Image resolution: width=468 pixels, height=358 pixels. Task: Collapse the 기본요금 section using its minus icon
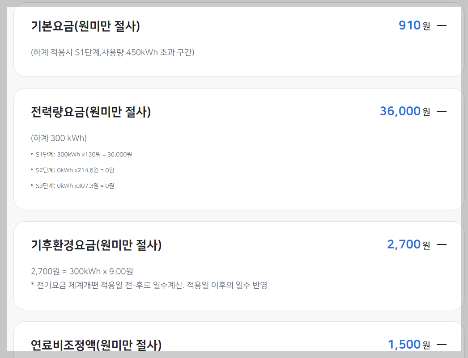click(442, 25)
